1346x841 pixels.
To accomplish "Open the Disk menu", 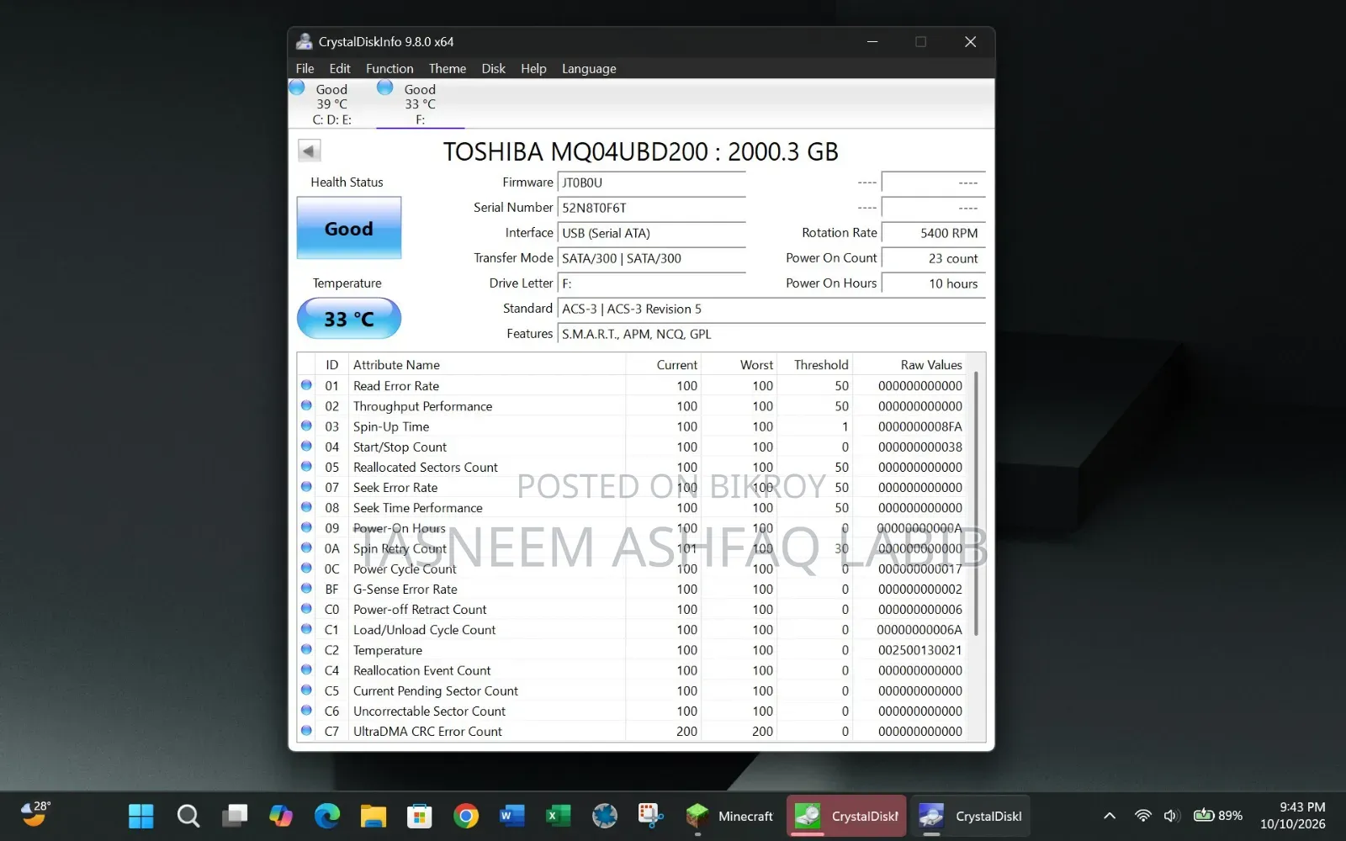I will click(493, 69).
